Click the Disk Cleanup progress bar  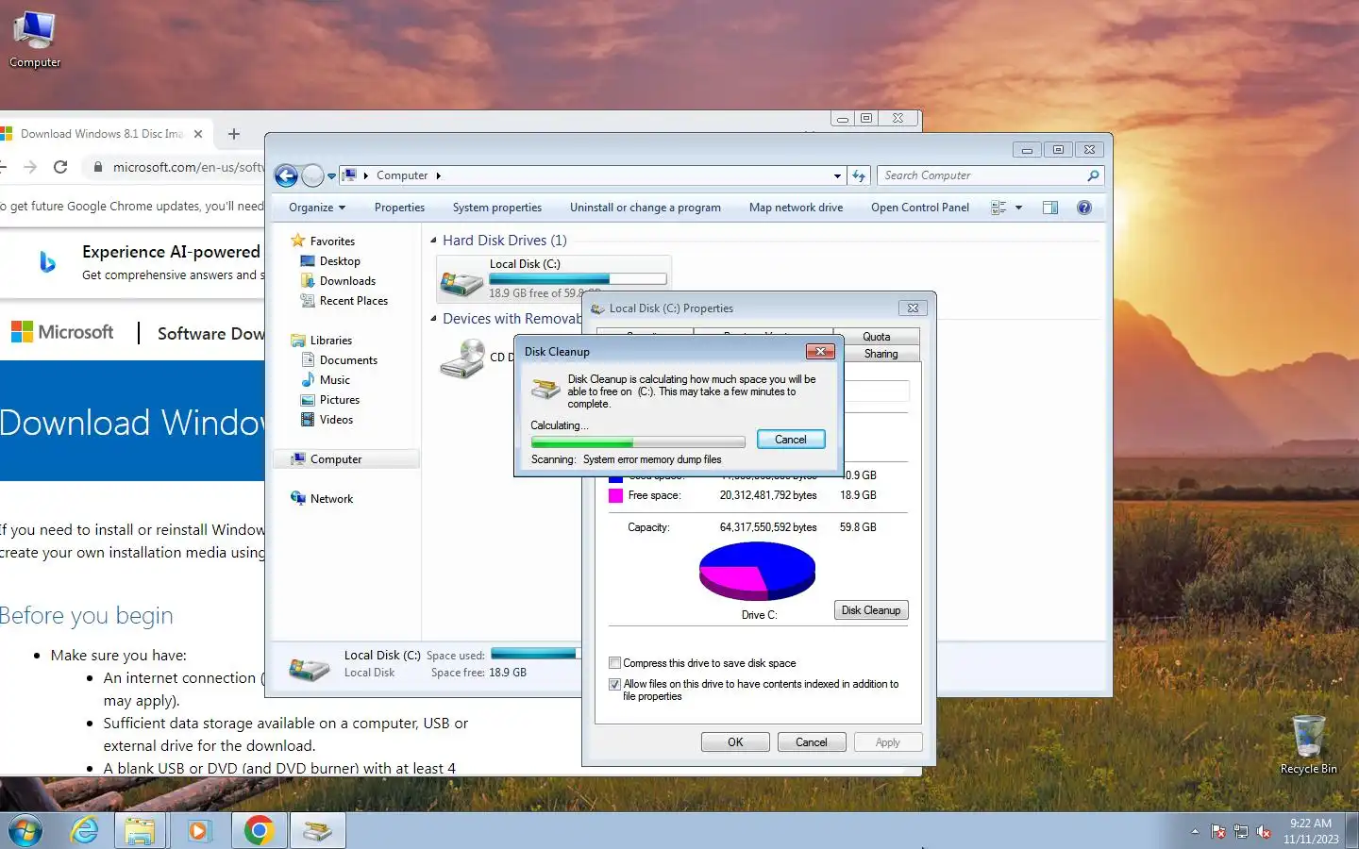(639, 441)
